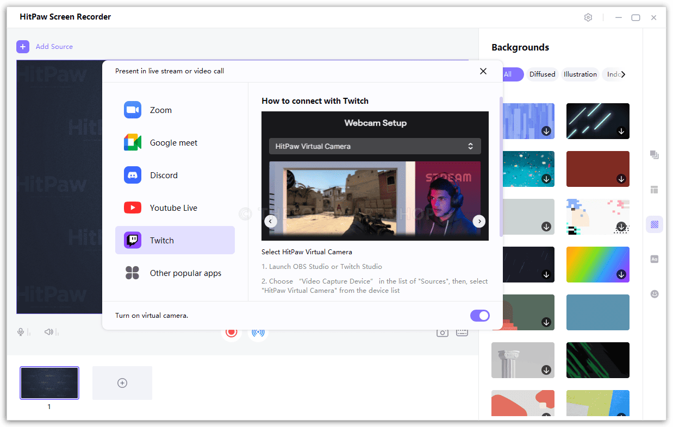Mute the microphone icon
The width and height of the screenshot is (673, 427).
point(22,332)
